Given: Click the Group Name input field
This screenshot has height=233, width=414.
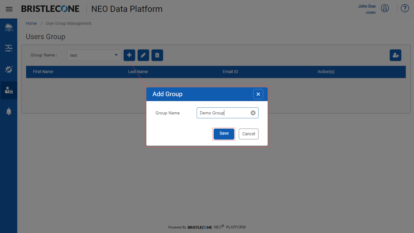Looking at the screenshot, I should click(227, 113).
